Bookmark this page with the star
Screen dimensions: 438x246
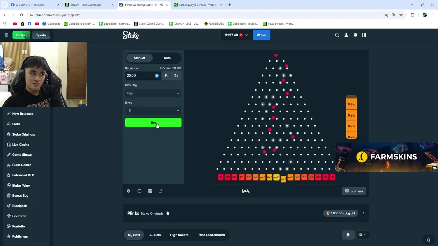401,15
